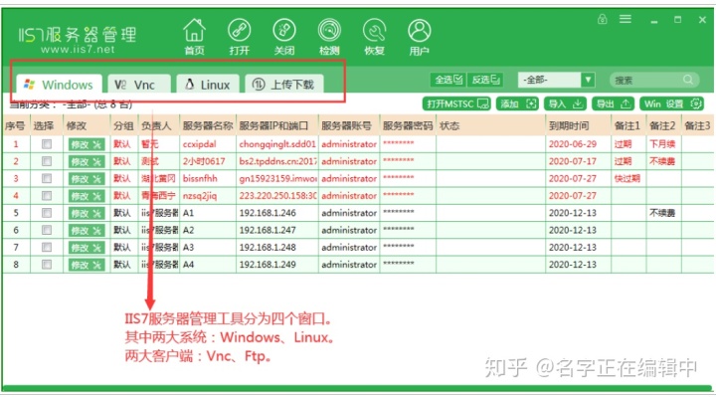Click the 反选 invert selection button
The image size is (716, 397).
pos(485,80)
